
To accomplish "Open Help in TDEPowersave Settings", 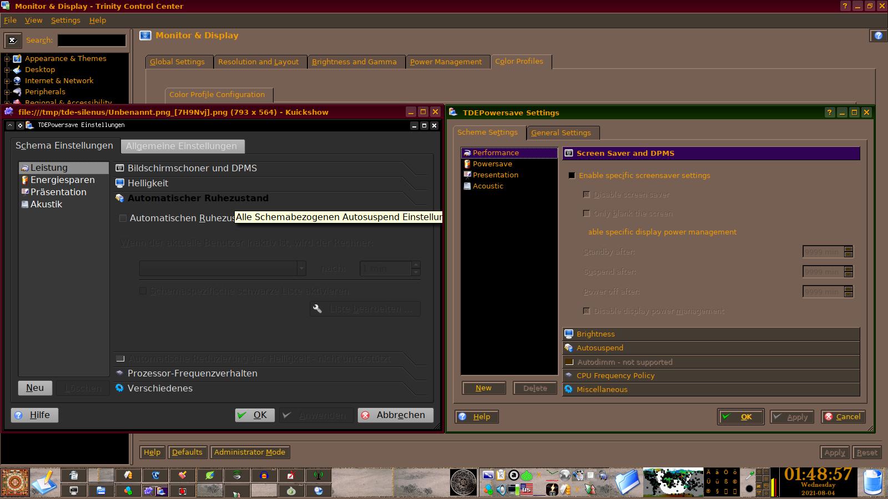I will tap(477, 417).
